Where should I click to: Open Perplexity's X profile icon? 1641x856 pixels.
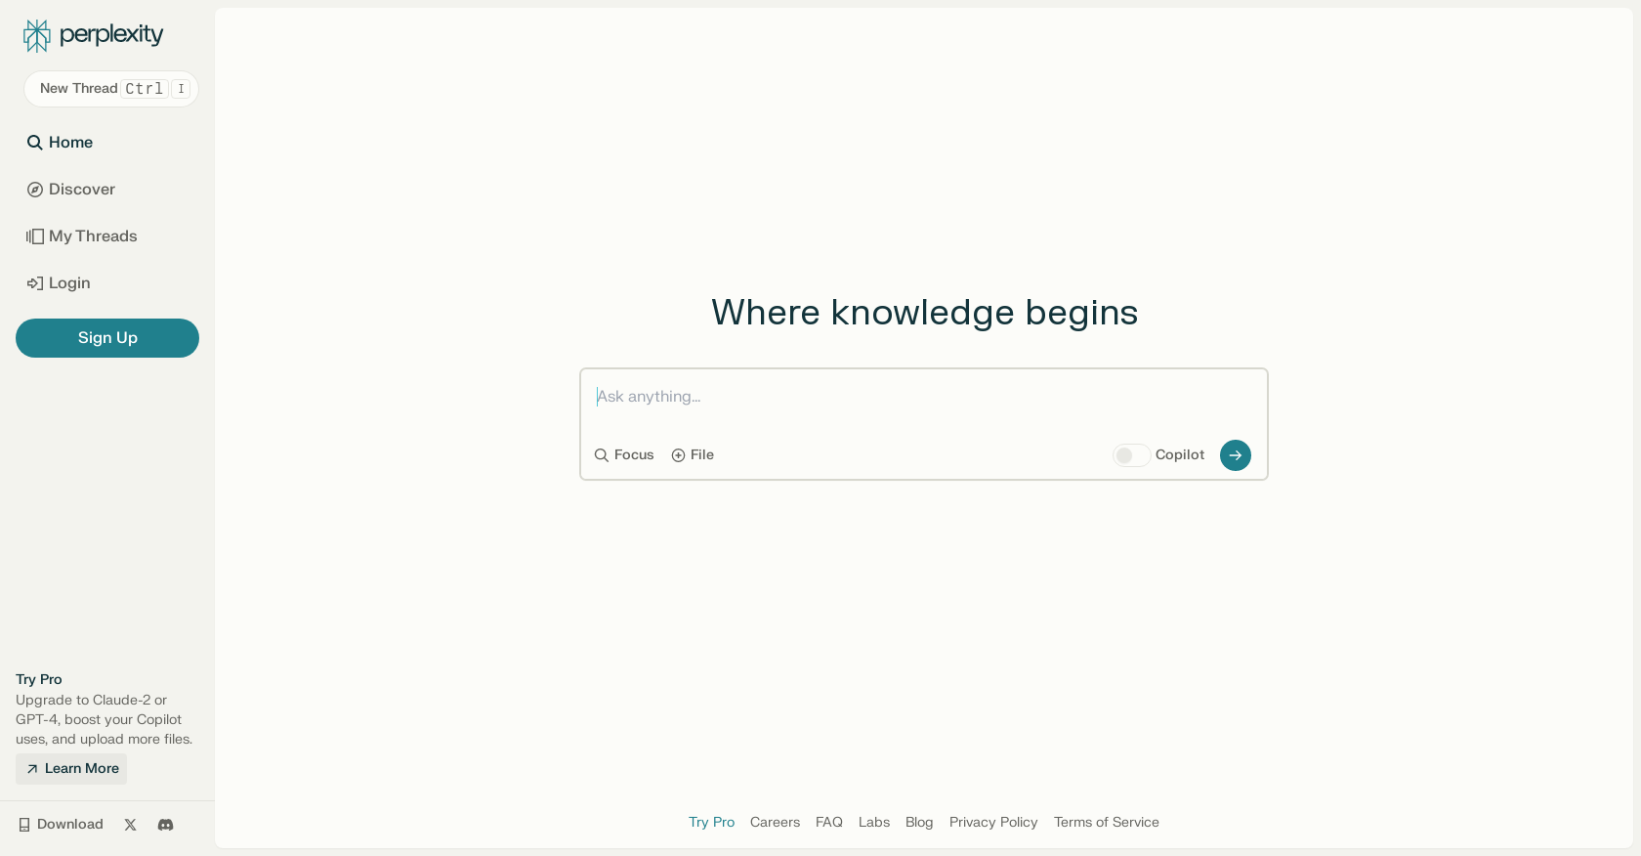131,825
